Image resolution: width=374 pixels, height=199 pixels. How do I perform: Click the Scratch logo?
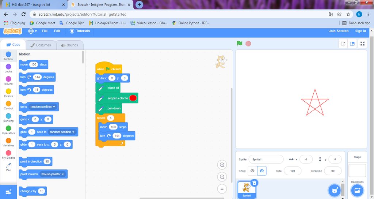(13, 31)
